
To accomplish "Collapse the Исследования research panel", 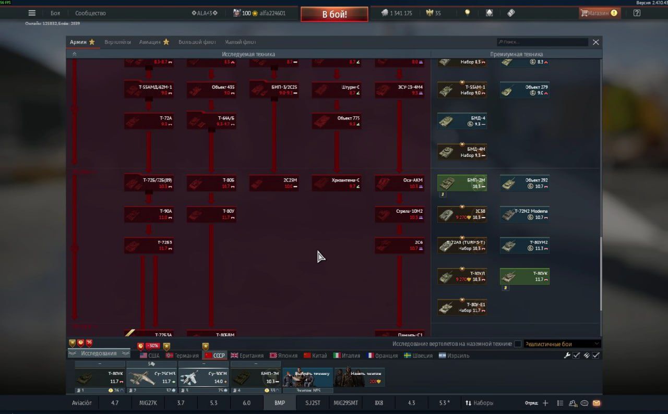I will [99, 354].
